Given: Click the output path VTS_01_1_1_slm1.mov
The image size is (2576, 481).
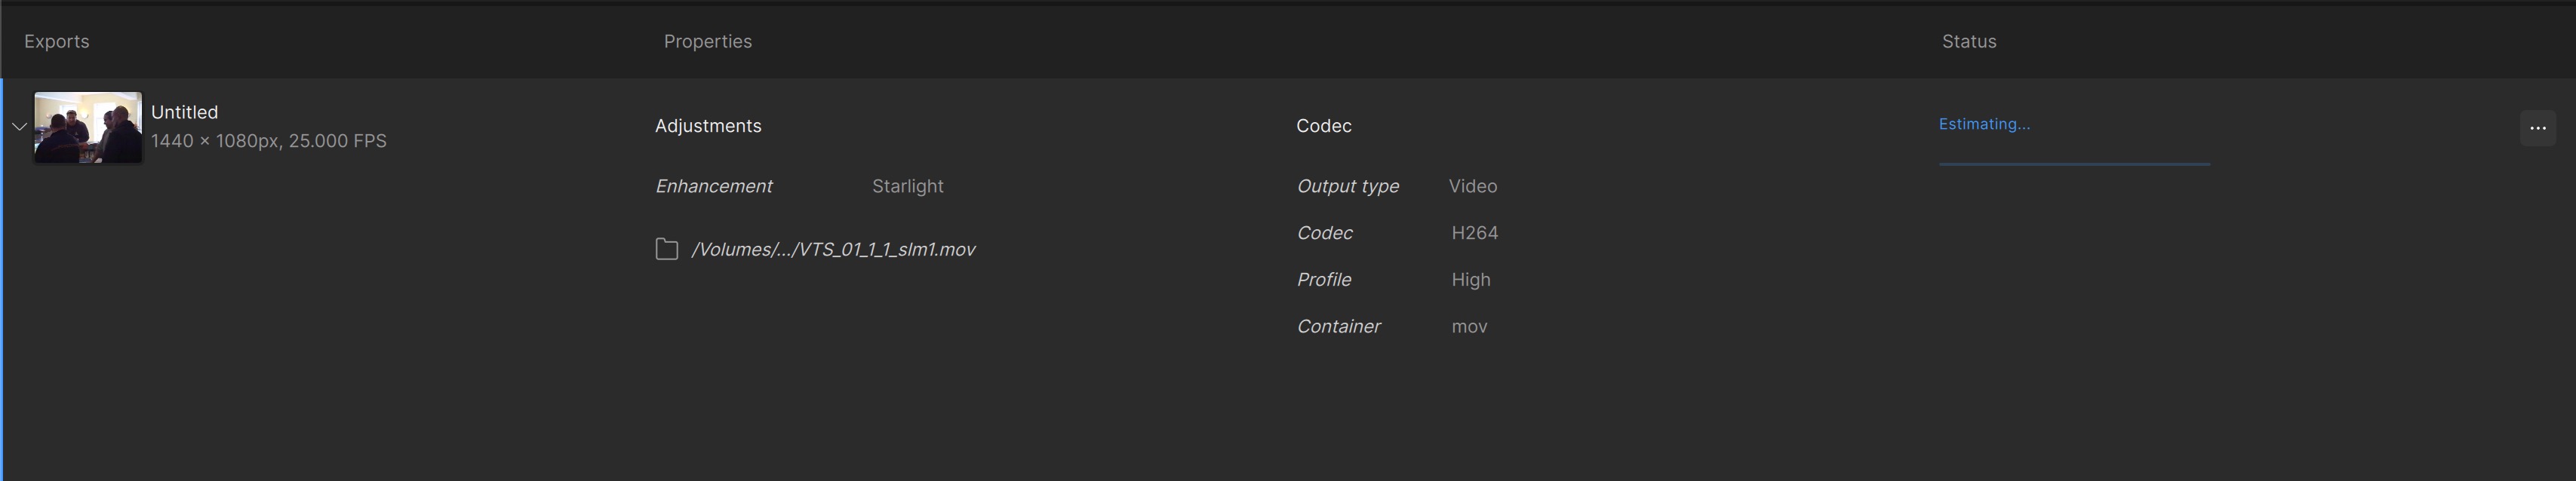Looking at the screenshot, I should click(x=833, y=250).
